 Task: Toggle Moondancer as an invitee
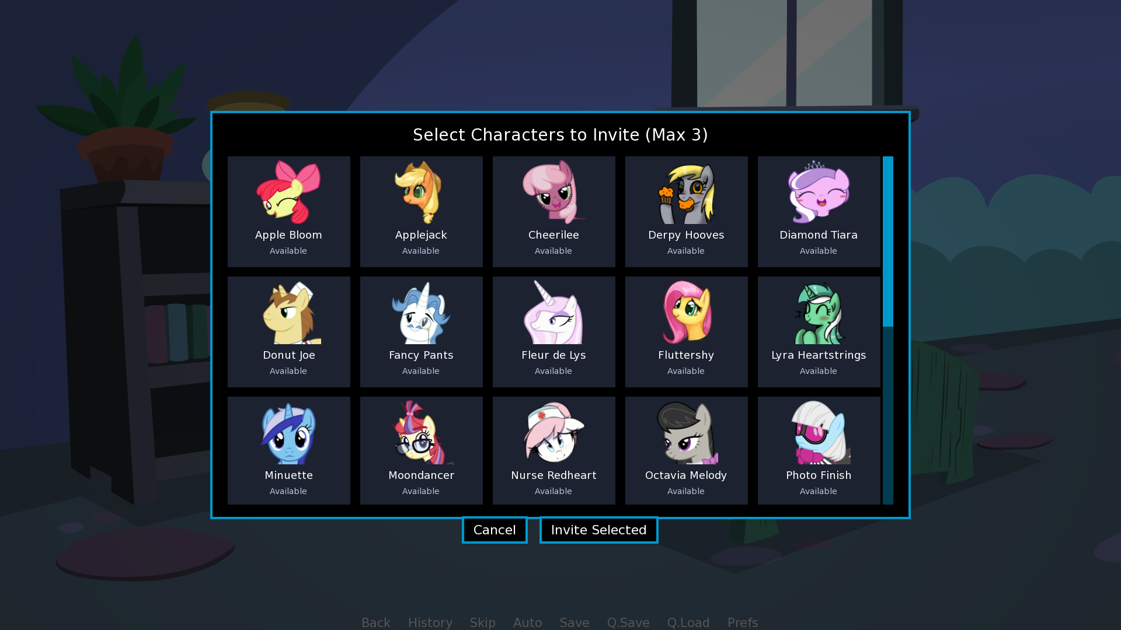point(422,450)
